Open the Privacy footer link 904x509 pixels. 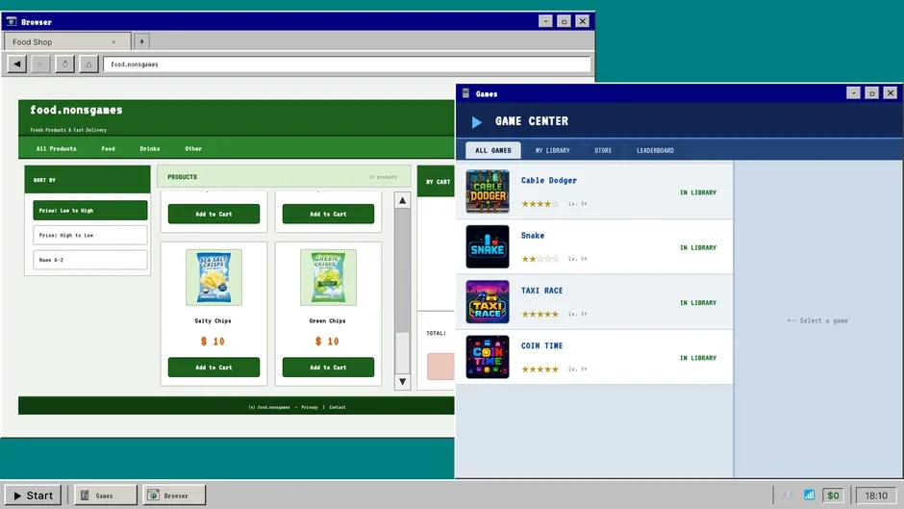(310, 407)
